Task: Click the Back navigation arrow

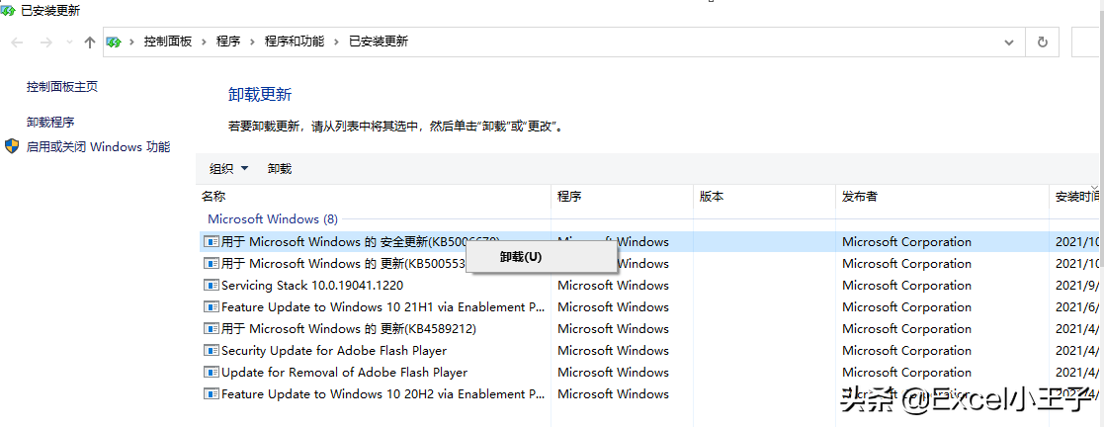Action: click(18, 43)
